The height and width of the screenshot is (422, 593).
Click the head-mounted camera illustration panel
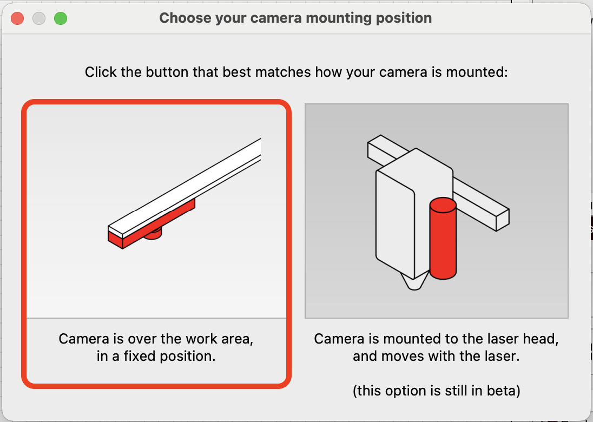pos(437,211)
